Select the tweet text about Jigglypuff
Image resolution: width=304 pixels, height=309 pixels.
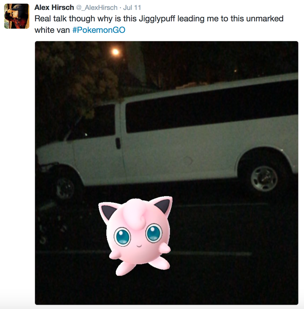tap(159, 24)
